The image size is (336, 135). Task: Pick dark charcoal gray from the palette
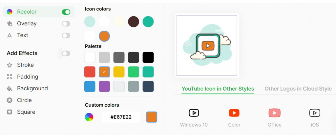tap(134, 57)
